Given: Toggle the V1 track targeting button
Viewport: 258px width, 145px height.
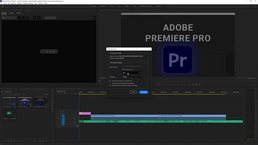Looking at the screenshot, I should pos(63,116).
